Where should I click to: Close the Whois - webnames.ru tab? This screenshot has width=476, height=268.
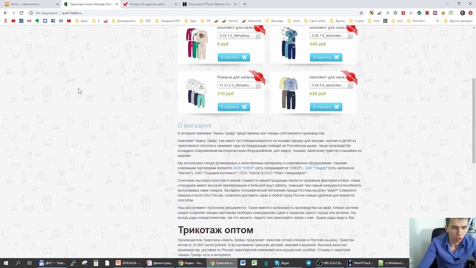coord(57,4)
